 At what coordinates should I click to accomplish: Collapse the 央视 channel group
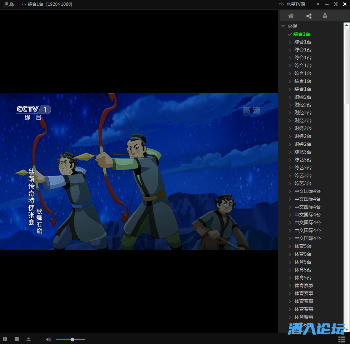point(283,26)
